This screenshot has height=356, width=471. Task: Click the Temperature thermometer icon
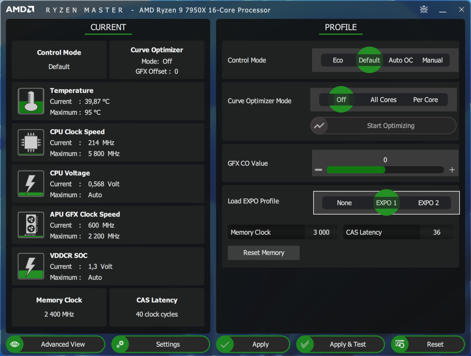[x=31, y=101]
